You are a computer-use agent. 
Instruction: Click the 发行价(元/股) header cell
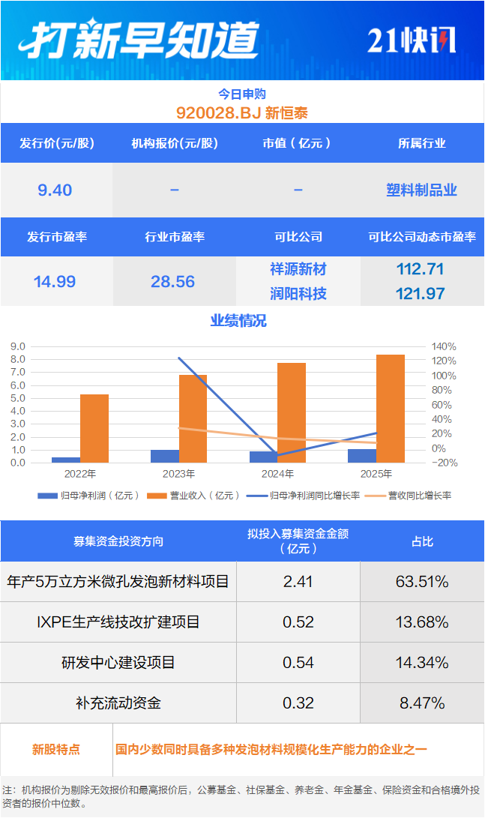[x=56, y=143]
